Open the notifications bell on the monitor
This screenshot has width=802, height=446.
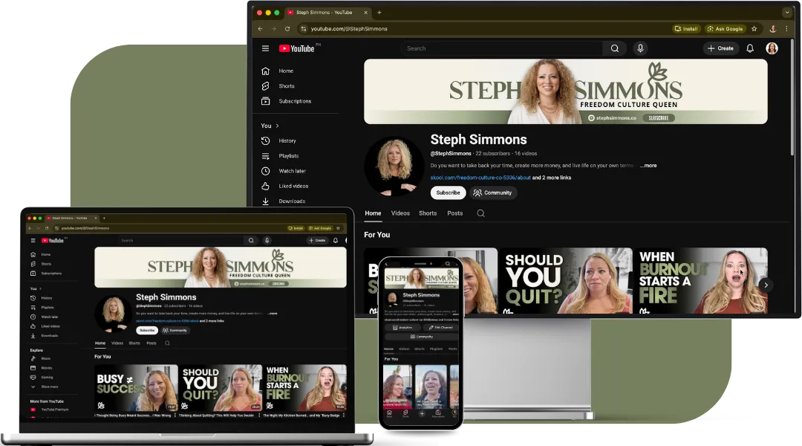750,48
